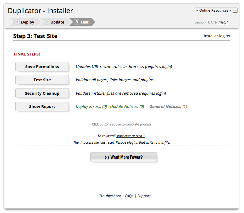Click the FINAL STEPS! heading
Screen dimensions: 244x213
[27, 54]
